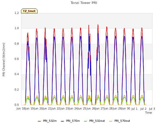This screenshot has height=126, width=168.
Task: Click the 0.0 y-axis tick label
Action: point(17,105)
